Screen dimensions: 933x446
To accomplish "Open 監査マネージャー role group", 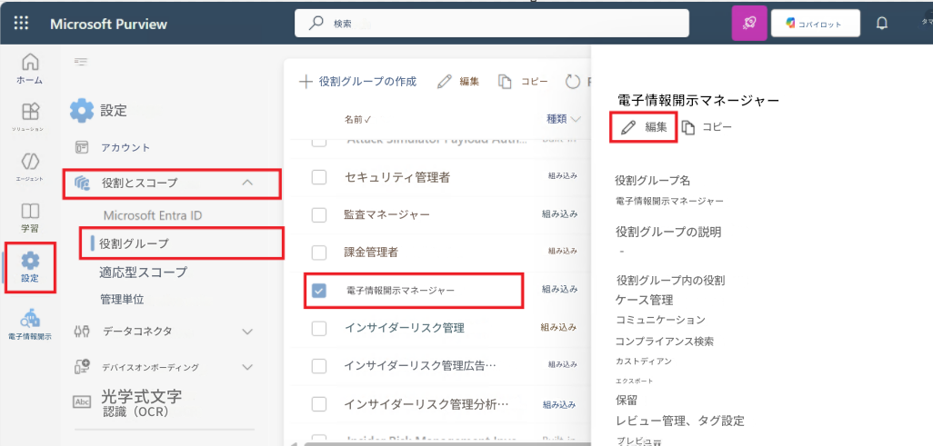I will (386, 214).
